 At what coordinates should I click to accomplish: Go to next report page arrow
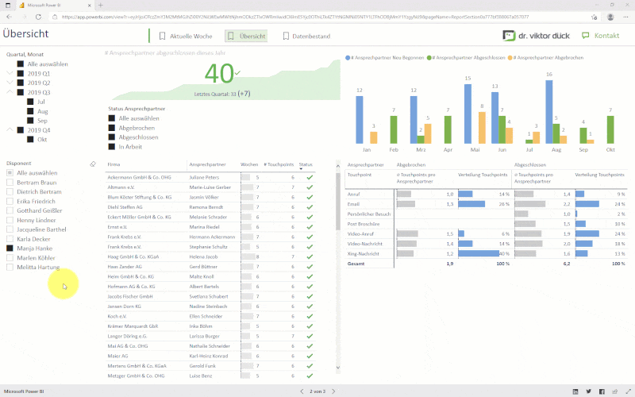[334, 391]
